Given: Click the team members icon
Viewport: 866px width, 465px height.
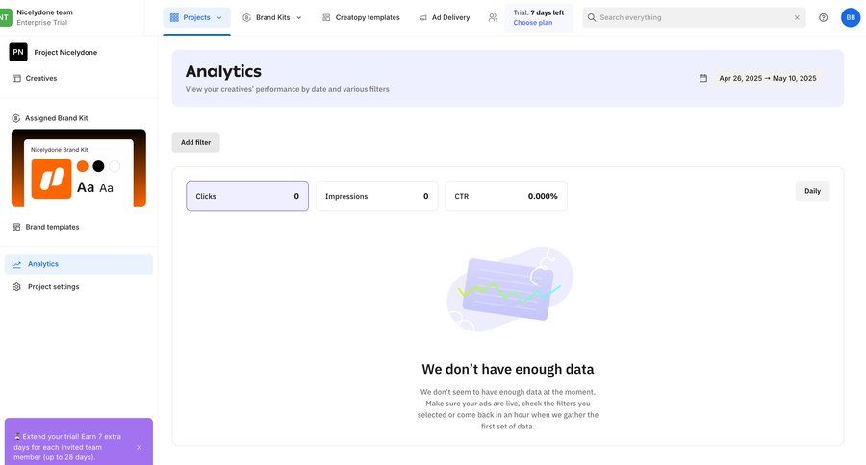Looking at the screenshot, I should tap(493, 17).
